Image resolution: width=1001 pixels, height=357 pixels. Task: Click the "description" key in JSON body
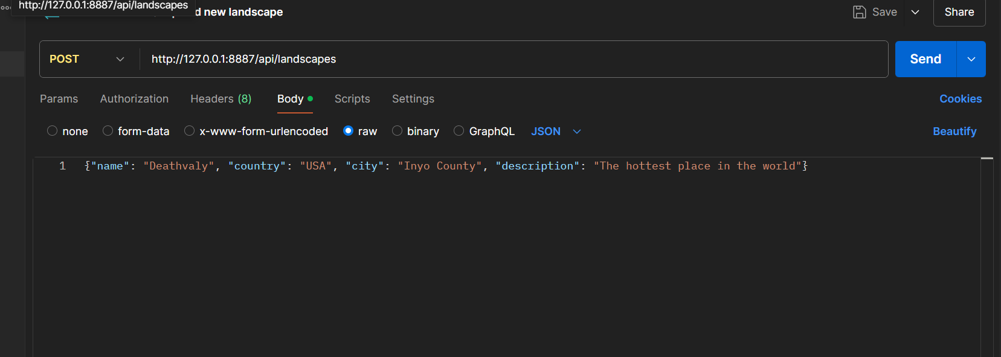pyautogui.click(x=537, y=166)
